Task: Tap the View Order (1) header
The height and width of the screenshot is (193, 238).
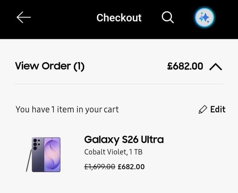Action: coord(49,66)
